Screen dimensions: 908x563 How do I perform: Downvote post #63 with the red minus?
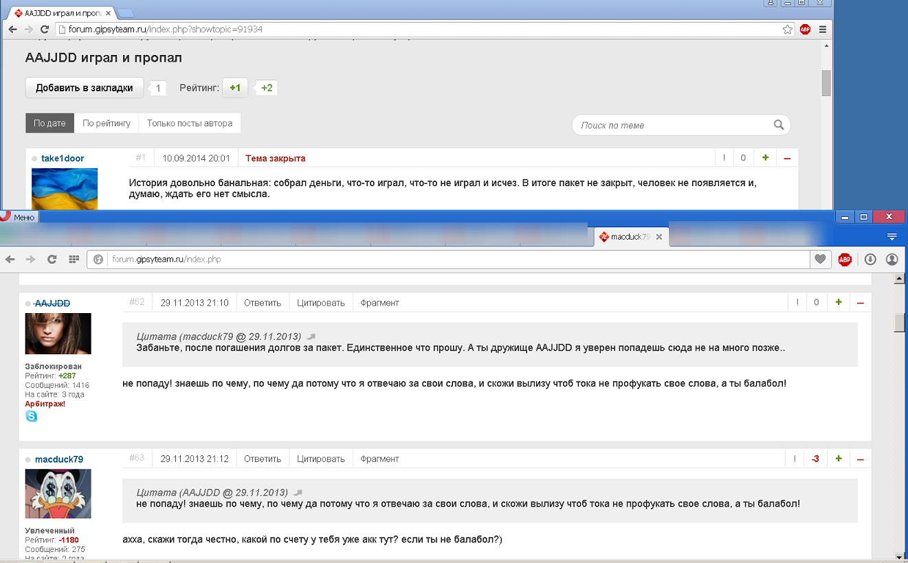click(x=860, y=459)
